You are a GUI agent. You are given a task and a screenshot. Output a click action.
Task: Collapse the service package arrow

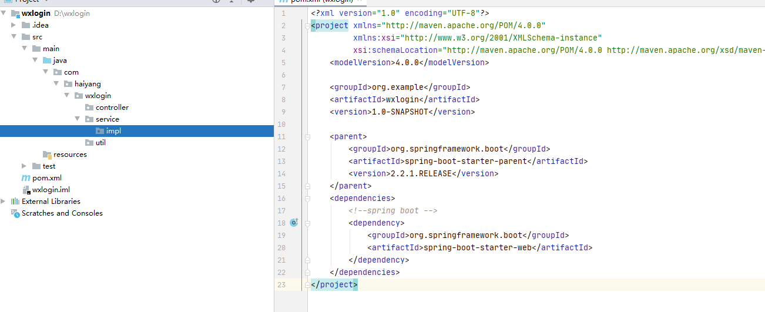(x=77, y=119)
